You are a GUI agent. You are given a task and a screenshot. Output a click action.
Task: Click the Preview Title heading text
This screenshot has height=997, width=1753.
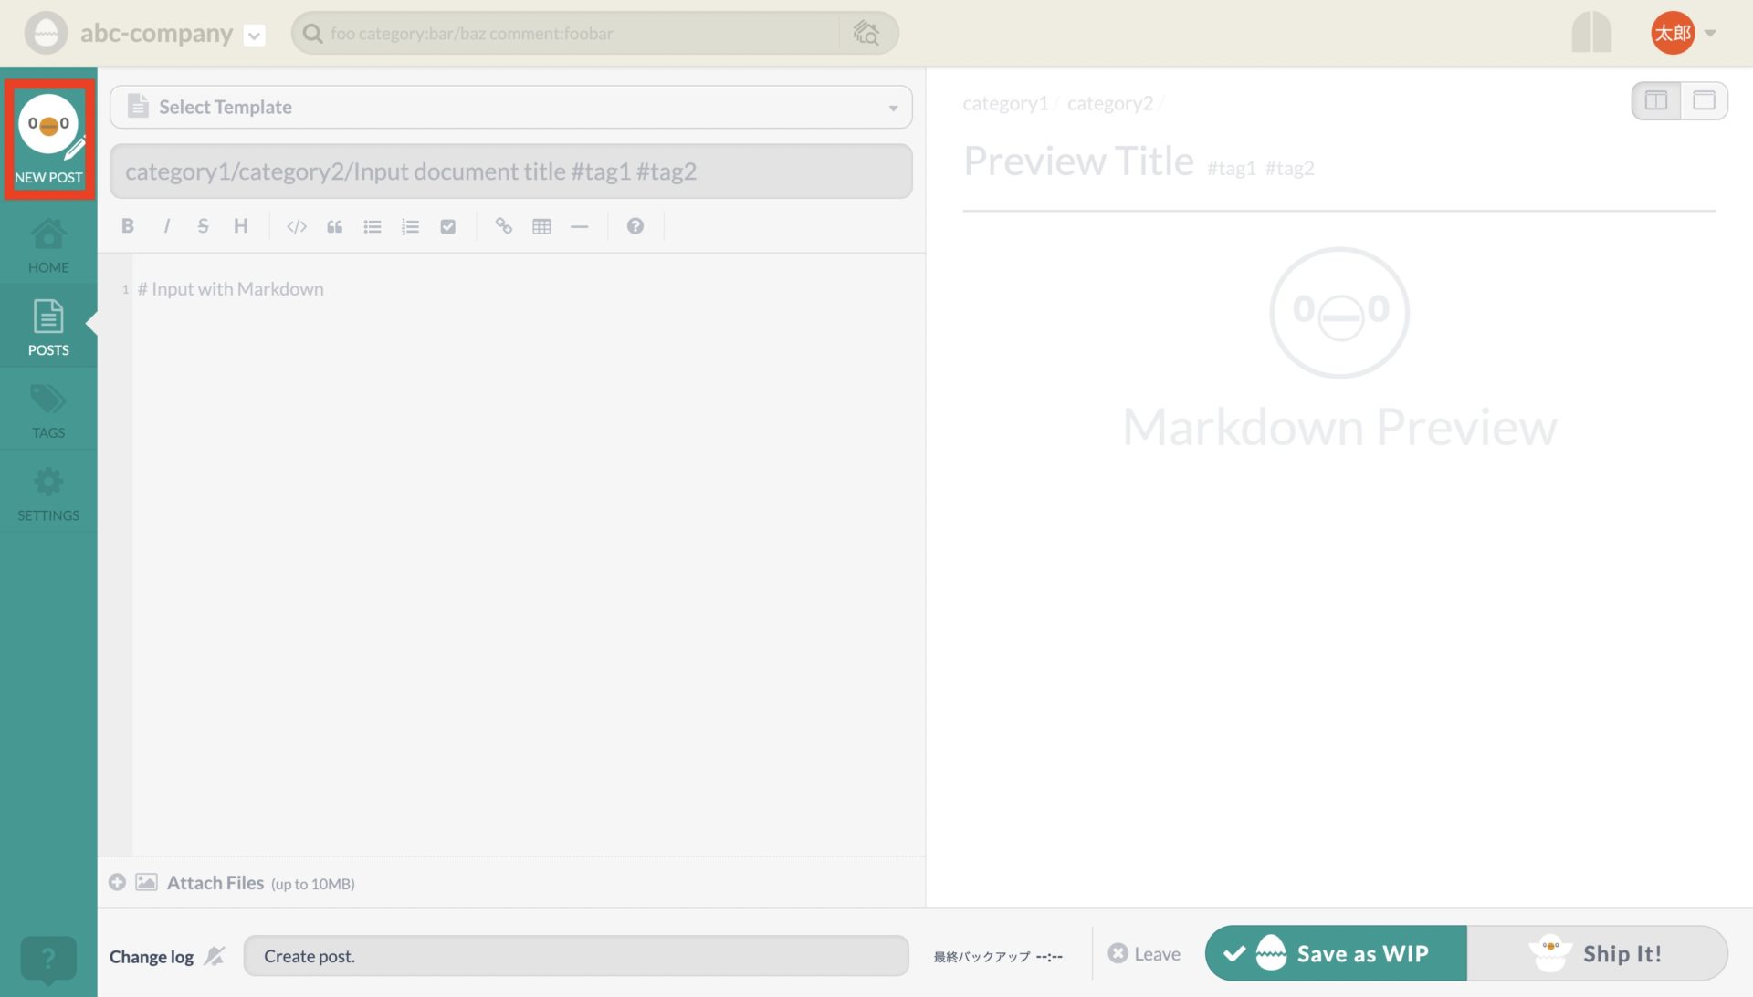pyautogui.click(x=1078, y=161)
